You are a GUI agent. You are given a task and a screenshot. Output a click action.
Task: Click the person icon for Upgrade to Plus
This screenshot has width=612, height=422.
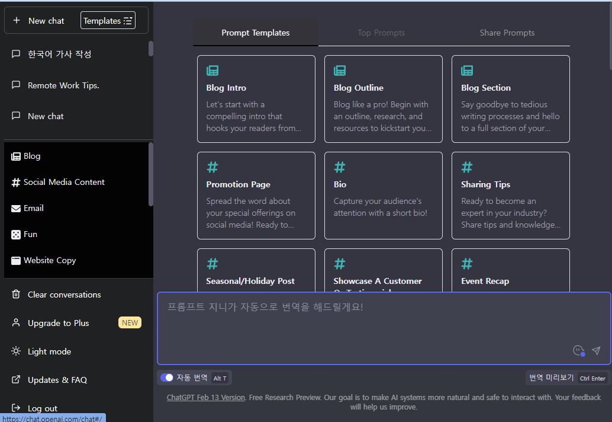point(16,323)
